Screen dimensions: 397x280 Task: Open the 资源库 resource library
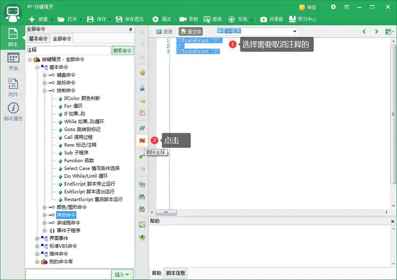[271, 19]
